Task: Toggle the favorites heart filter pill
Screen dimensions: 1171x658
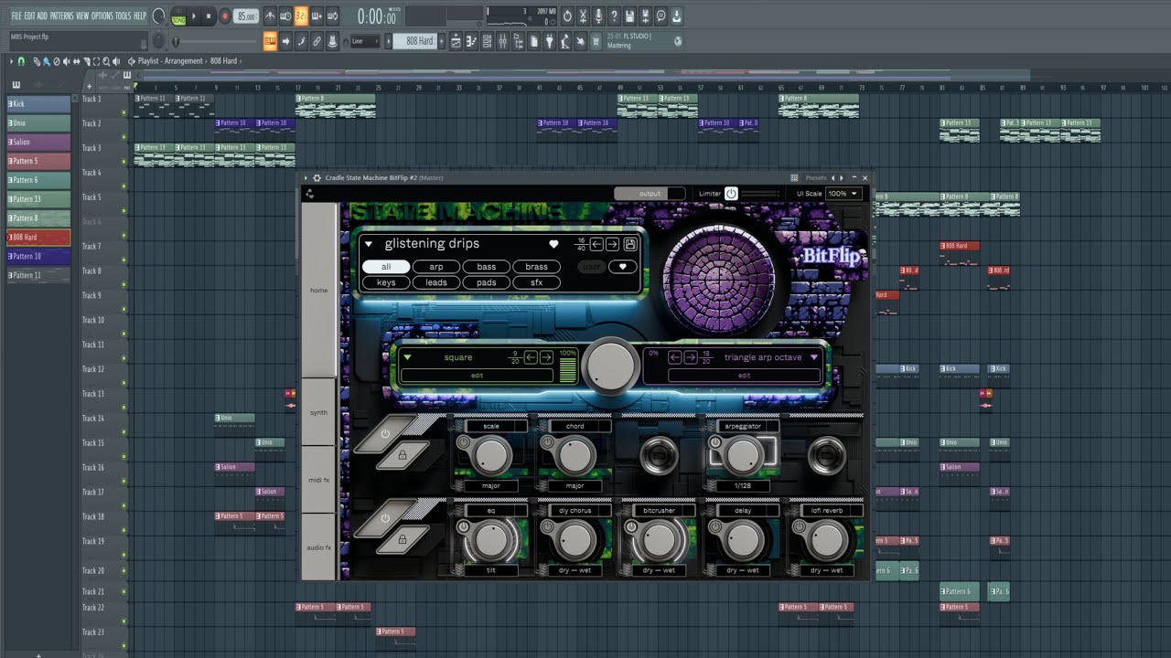Action: (x=623, y=267)
